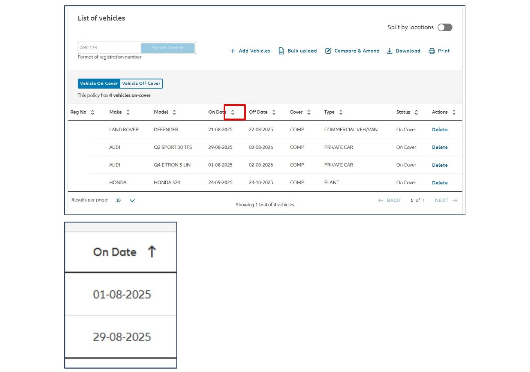Viewport: 530px width, 372px height.
Task: Click the LAND ROVER make cell
Action: pos(124,130)
